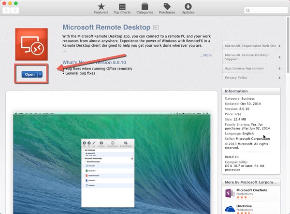Click the Compatibility: OS X 10.7 text
Image resolution: width=290 pixels, height=214 pixels.
coord(245,166)
